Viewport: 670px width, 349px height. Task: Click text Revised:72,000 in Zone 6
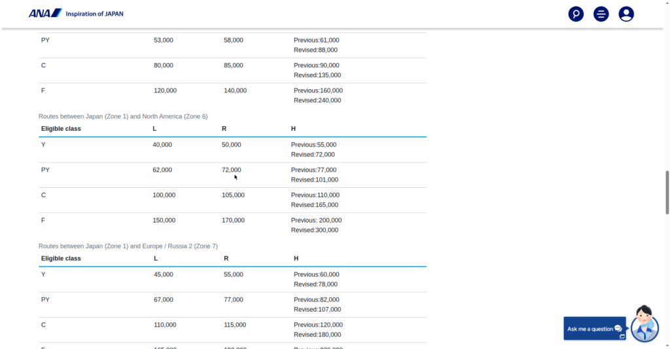pyautogui.click(x=313, y=155)
